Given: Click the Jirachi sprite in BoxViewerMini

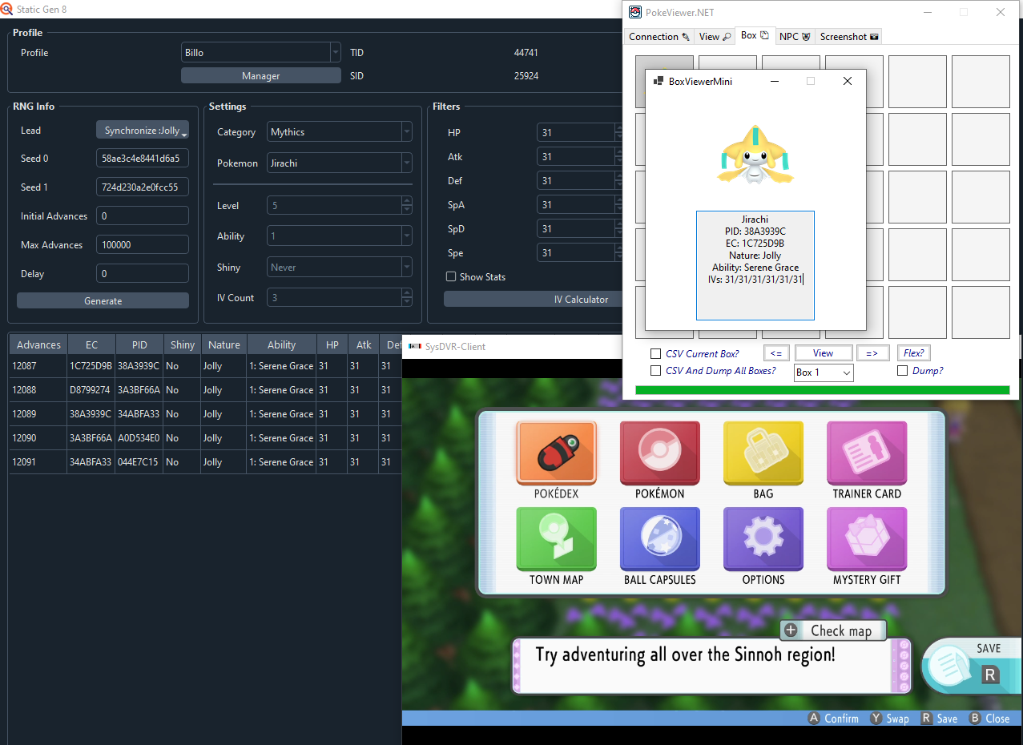Looking at the screenshot, I should pyautogui.click(x=756, y=156).
